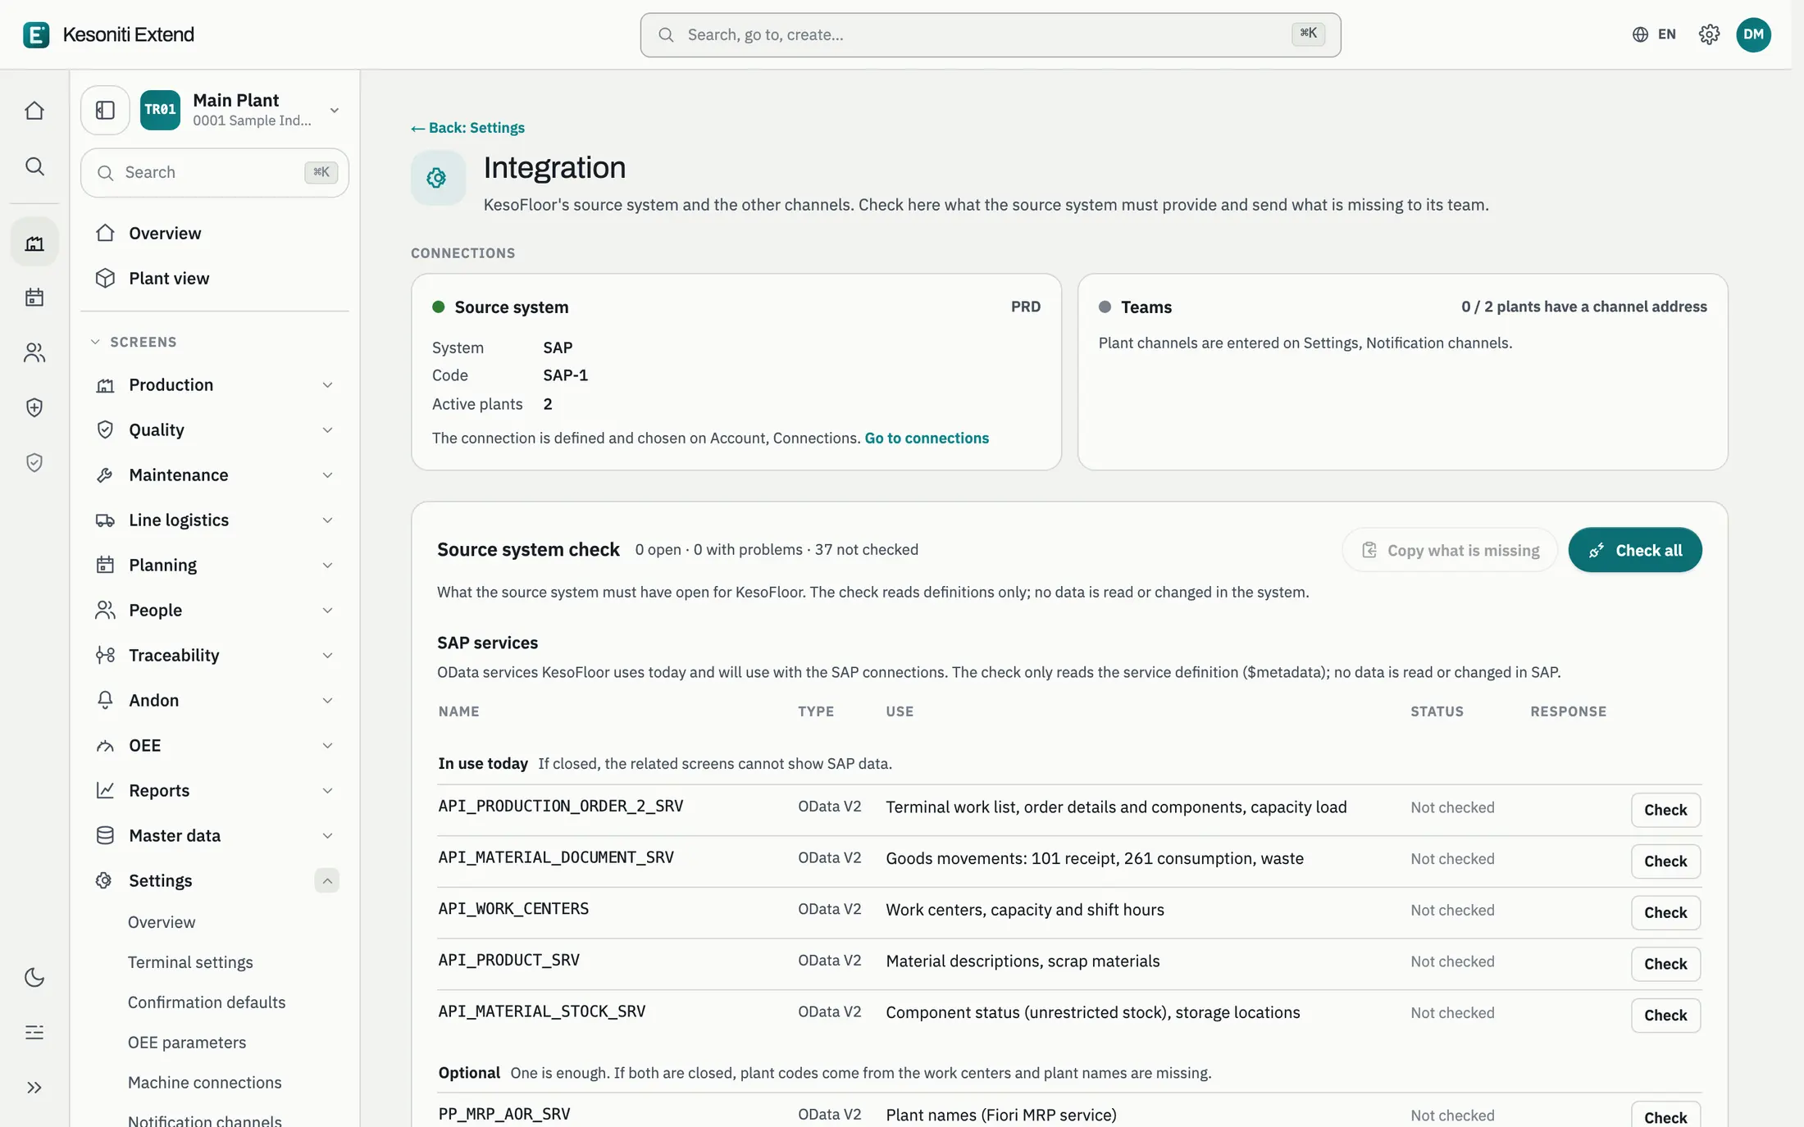Collapse the SCREENS group header
The image size is (1804, 1127).
[x=134, y=342]
